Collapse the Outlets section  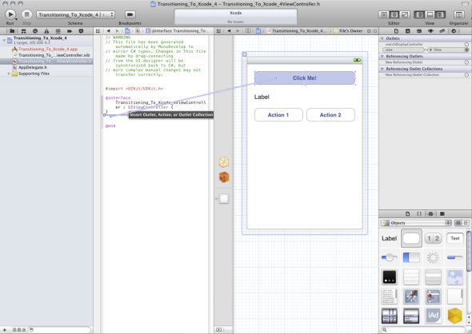coord(382,38)
